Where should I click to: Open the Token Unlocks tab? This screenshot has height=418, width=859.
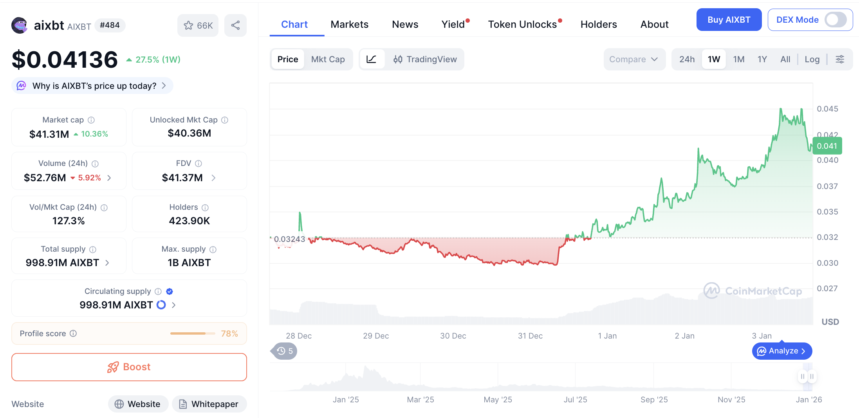click(x=522, y=24)
